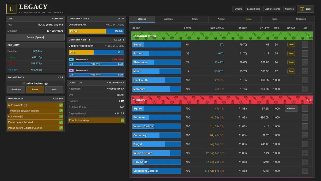The height and width of the screenshot is (181, 321).
Task: Click the use arrow in the Farmer row
Action: tap(305, 54)
